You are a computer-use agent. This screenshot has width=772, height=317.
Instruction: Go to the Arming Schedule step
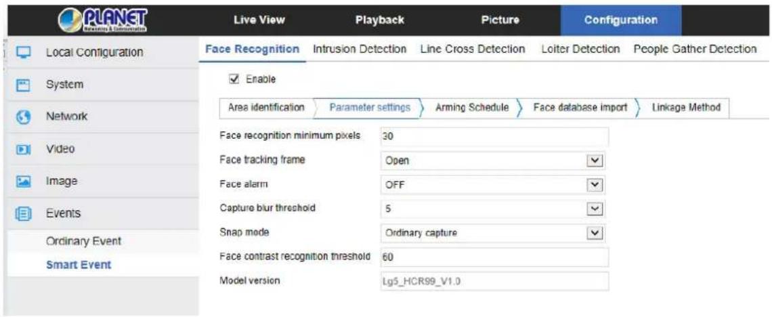tap(472, 107)
